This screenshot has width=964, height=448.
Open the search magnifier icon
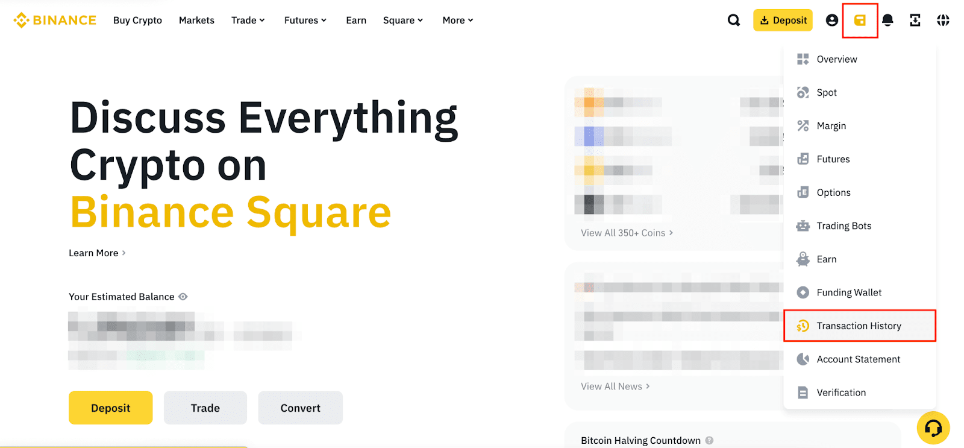[733, 21]
